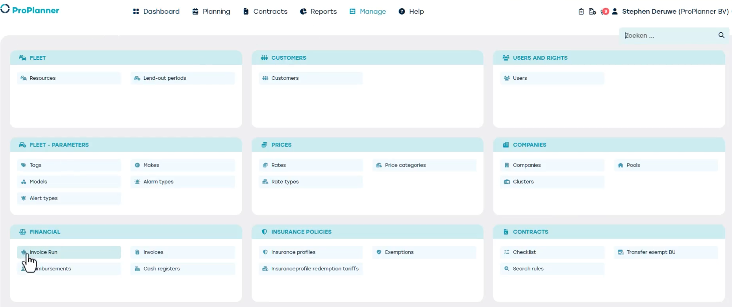This screenshot has width=732, height=307.
Task: Click the Customers tile icon
Action: coord(265,78)
